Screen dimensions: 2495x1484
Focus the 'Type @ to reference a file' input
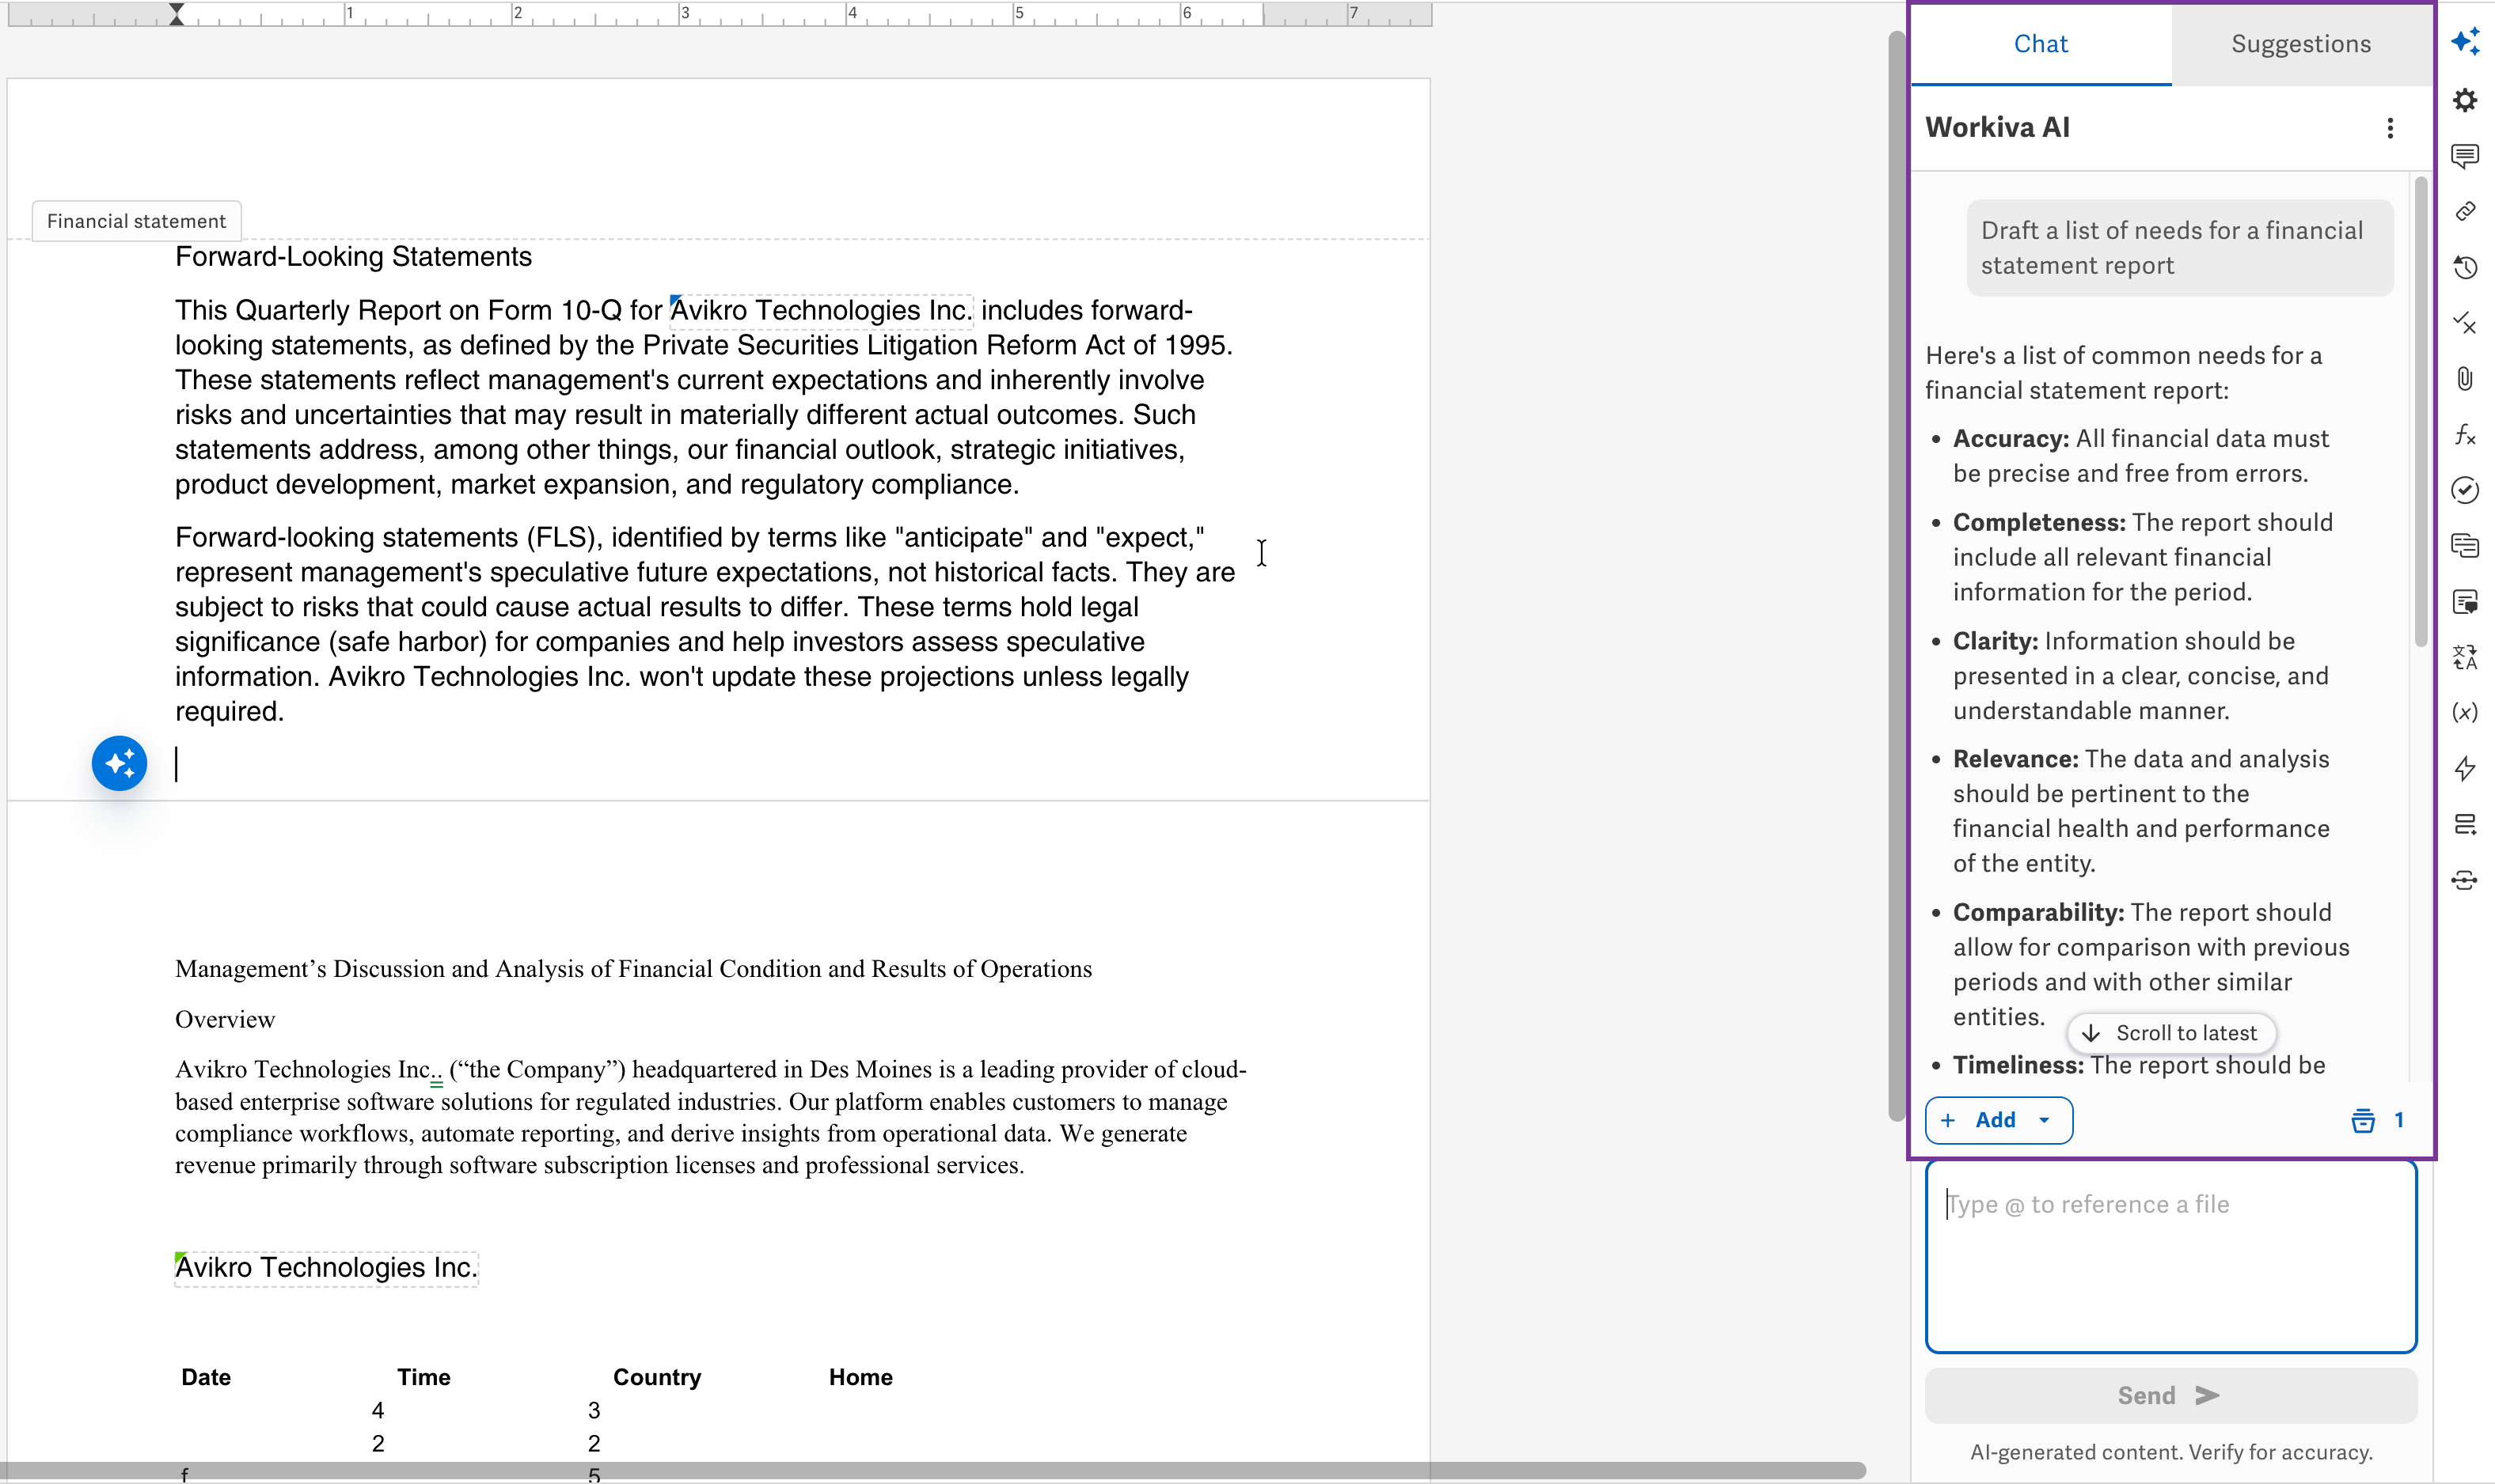[2170, 1256]
